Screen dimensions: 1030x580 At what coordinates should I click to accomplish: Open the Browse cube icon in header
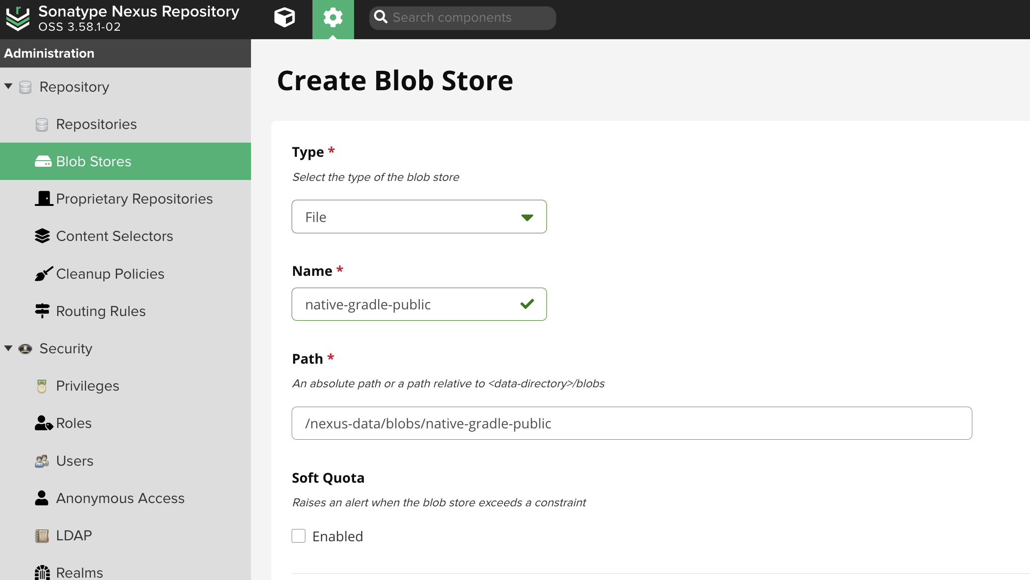coord(284,18)
